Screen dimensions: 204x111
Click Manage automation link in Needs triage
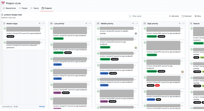(42, 106)
